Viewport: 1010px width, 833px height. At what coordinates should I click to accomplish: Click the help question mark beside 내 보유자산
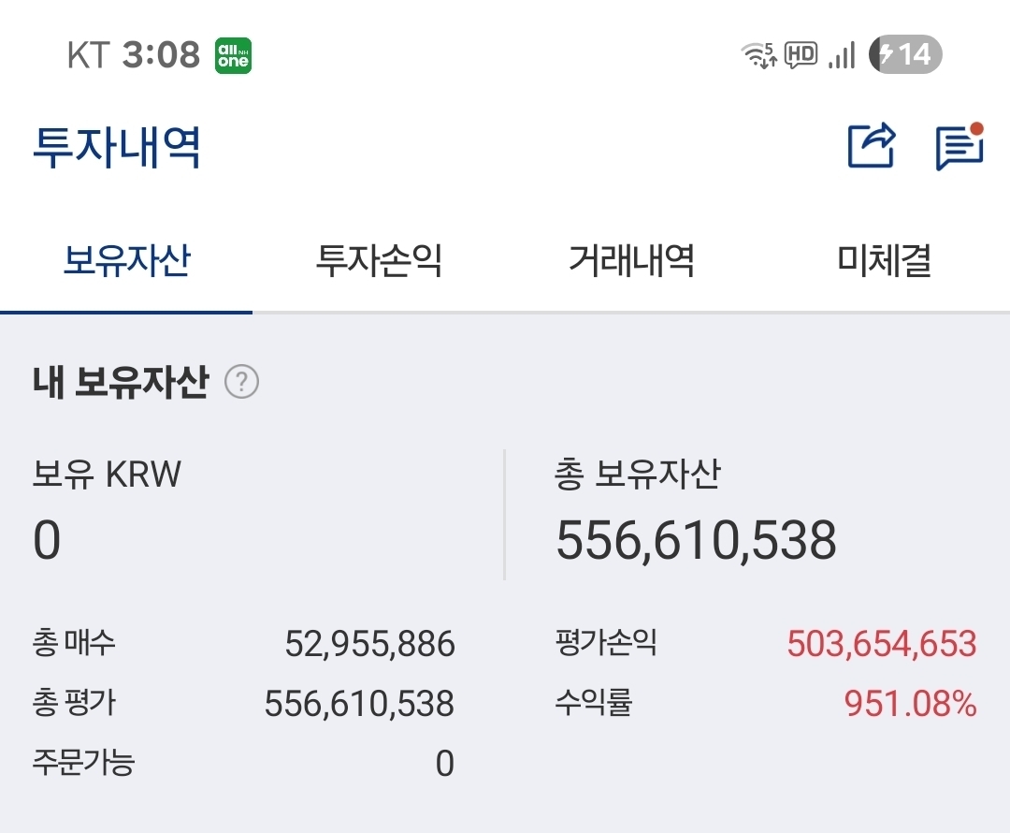[241, 383]
